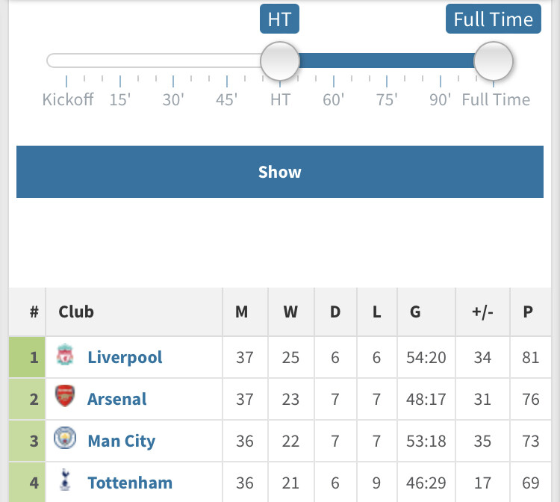Screen dimensions: 560x502
Task: Click the +/- goal difference column header
Action: click(x=482, y=312)
